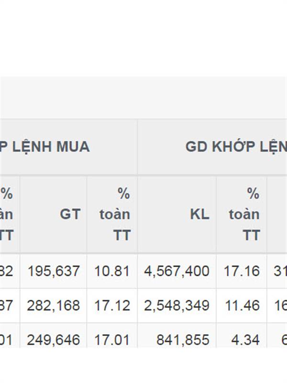Click the partially visible % header at left edge
Image resolution: width=287 pixels, height=383 pixels.
click(6, 214)
